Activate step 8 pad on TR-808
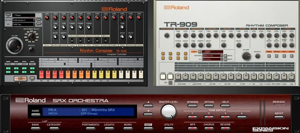The width and height of the screenshot is (300, 133). tap(88, 74)
